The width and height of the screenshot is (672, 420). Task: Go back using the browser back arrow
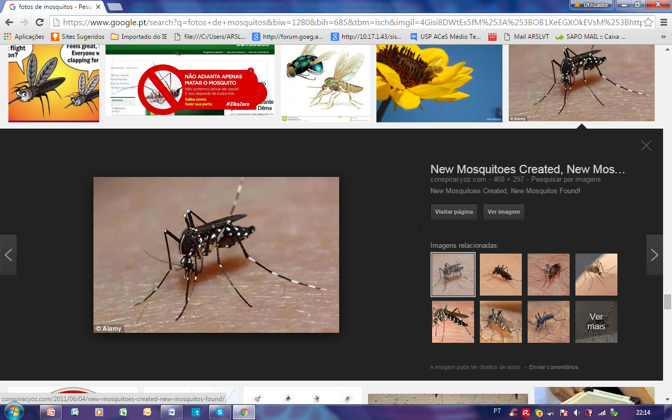tap(9, 23)
